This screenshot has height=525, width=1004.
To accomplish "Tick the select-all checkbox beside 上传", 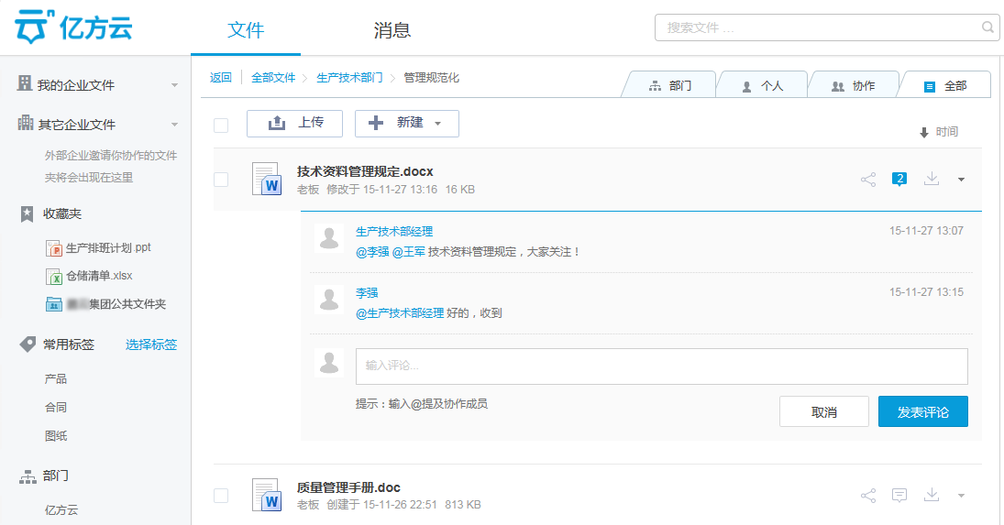I will point(221,125).
